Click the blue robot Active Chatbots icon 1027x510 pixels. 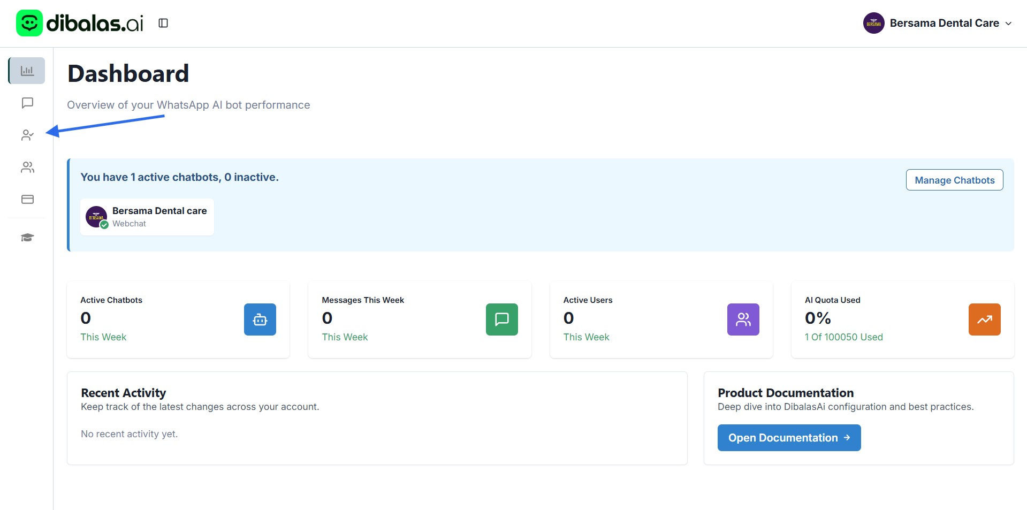[x=260, y=319]
